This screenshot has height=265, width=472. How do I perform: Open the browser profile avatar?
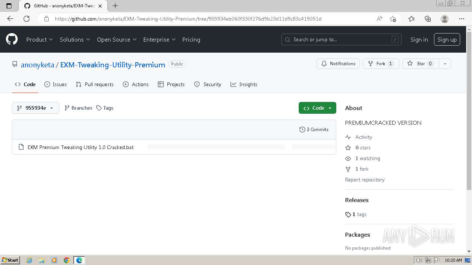tap(445, 19)
